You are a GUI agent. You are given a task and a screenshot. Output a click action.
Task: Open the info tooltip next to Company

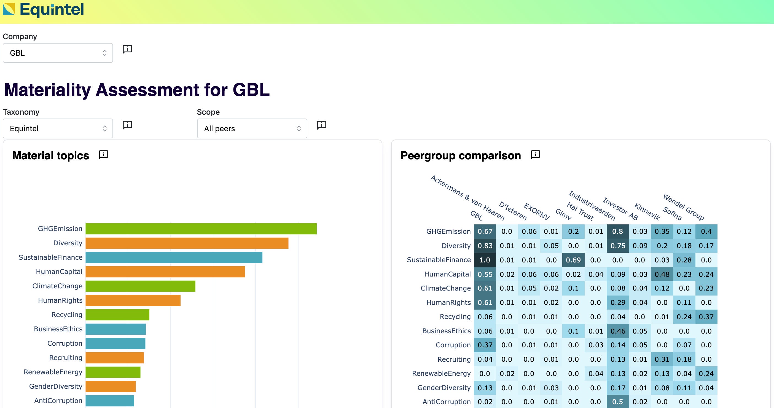[127, 49]
